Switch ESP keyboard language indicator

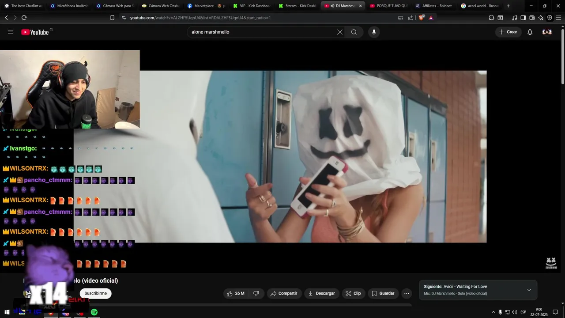click(x=524, y=312)
